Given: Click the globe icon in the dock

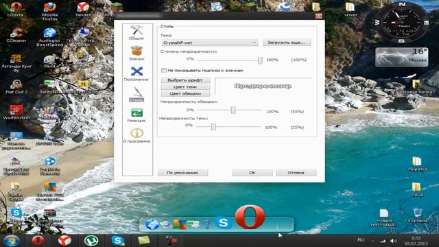Looking at the screenshot, I should [x=152, y=224].
